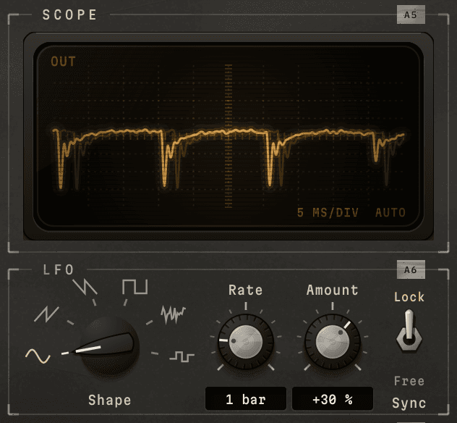This screenshot has height=423, width=457.
Task: Click the OUT label on scope display
Action: coord(63,62)
